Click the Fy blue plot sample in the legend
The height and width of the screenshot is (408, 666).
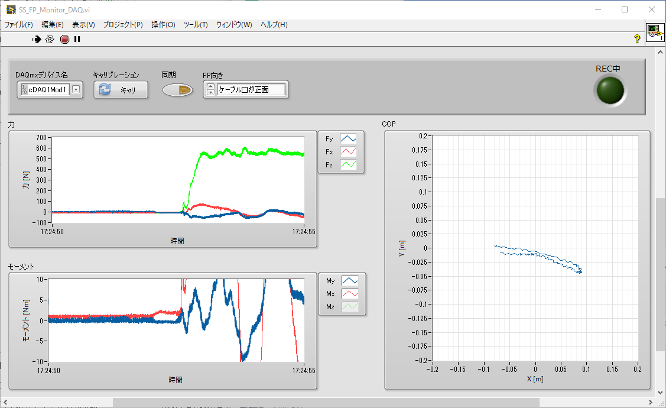(x=348, y=139)
